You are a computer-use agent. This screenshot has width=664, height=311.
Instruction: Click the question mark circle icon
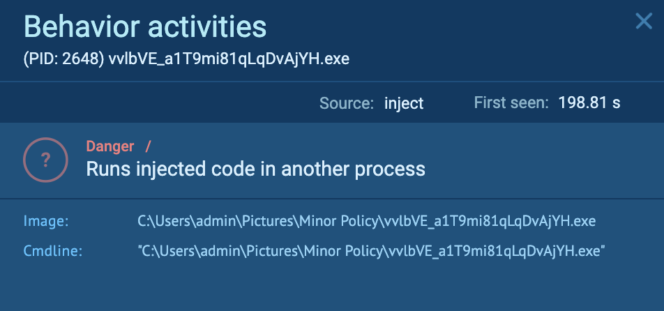(45, 158)
